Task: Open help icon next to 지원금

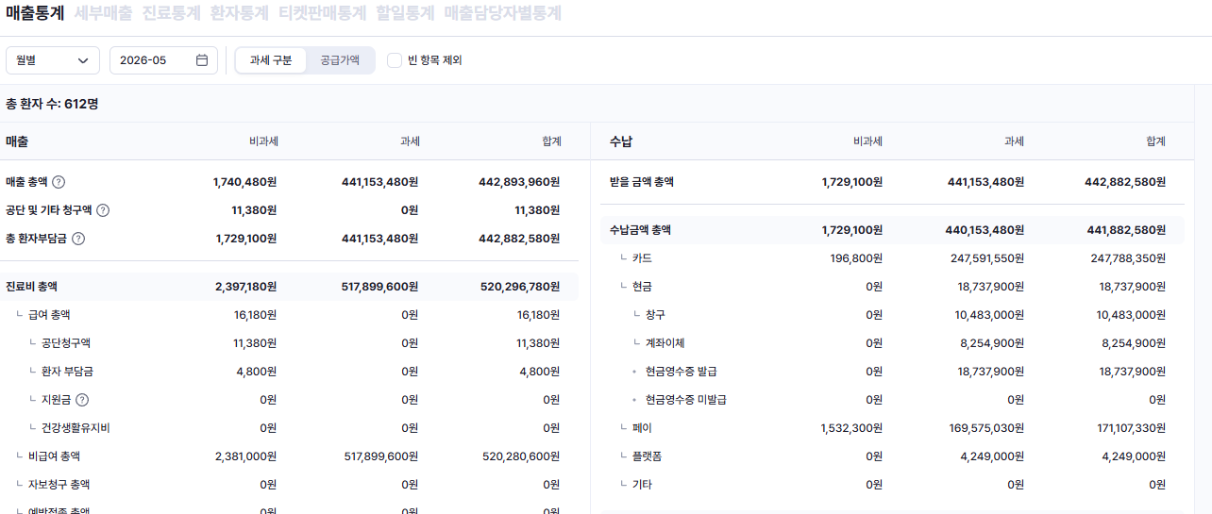Action: click(x=82, y=399)
